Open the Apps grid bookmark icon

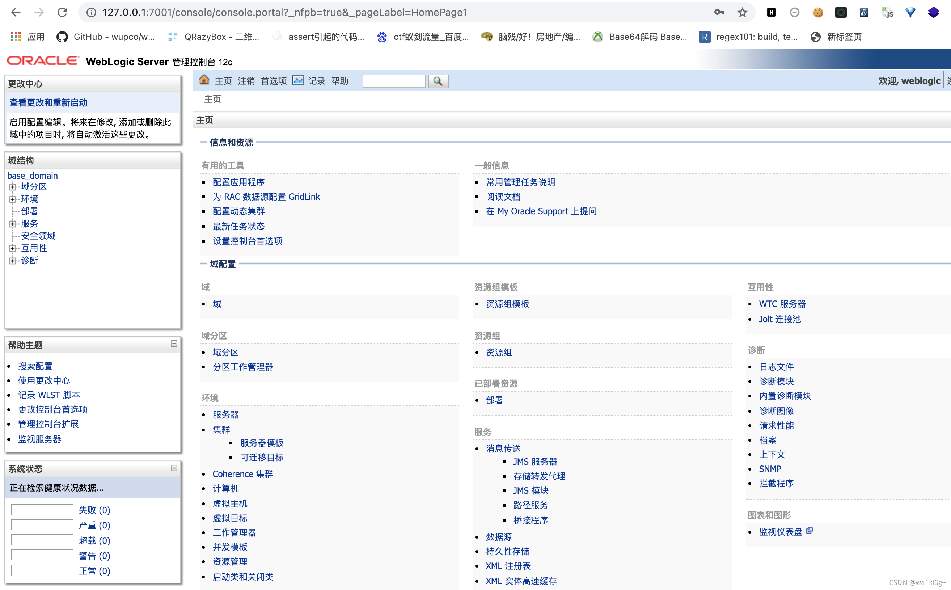[x=16, y=37]
